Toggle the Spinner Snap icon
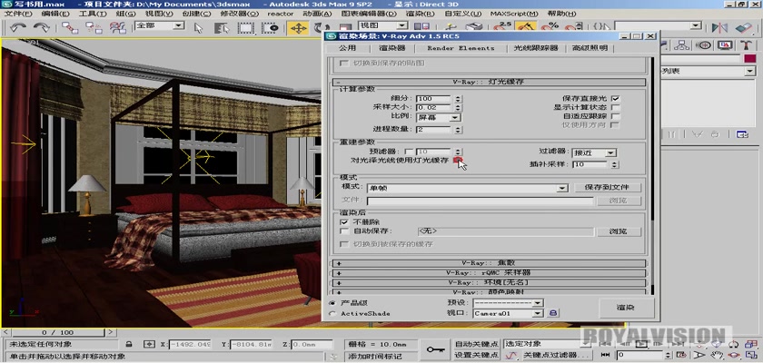763x363 pixels. point(573,27)
